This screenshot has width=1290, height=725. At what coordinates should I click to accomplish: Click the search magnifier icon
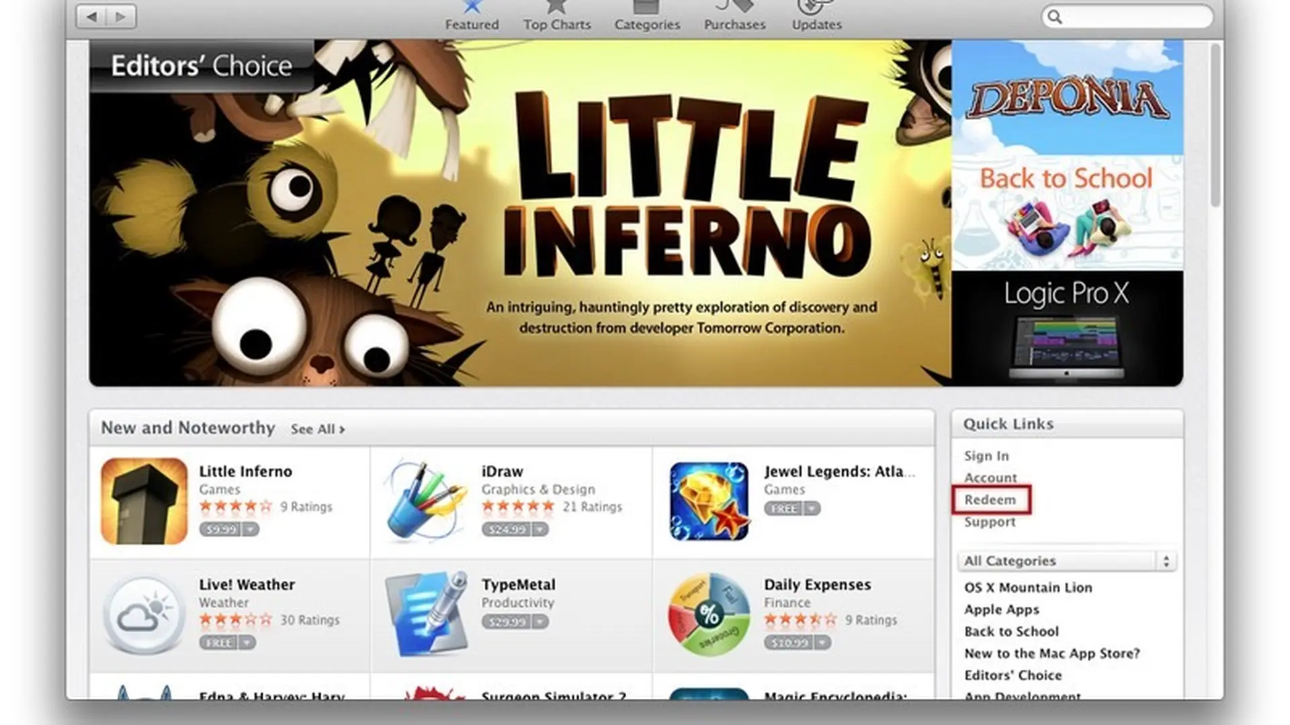point(1055,17)
